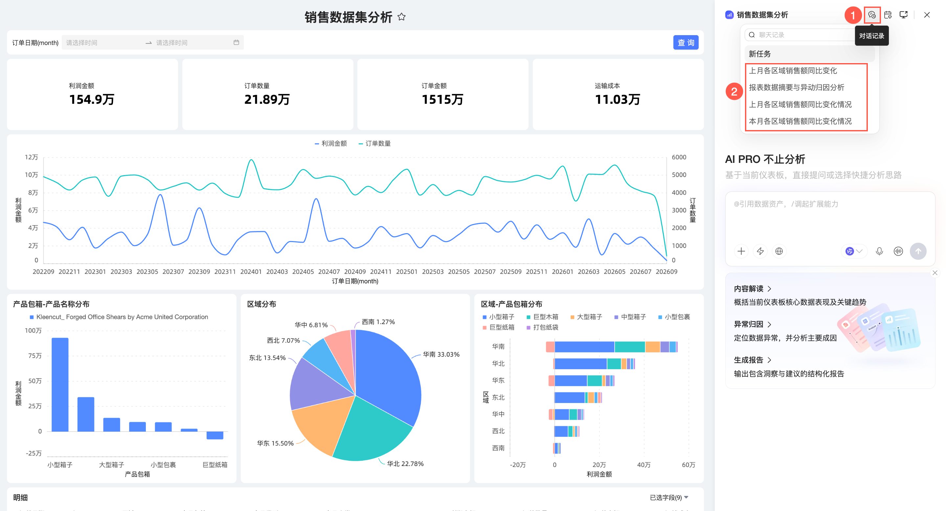Click the audio waveform icon
This screenshot has width=946, height=511.
tap(898, 251)
